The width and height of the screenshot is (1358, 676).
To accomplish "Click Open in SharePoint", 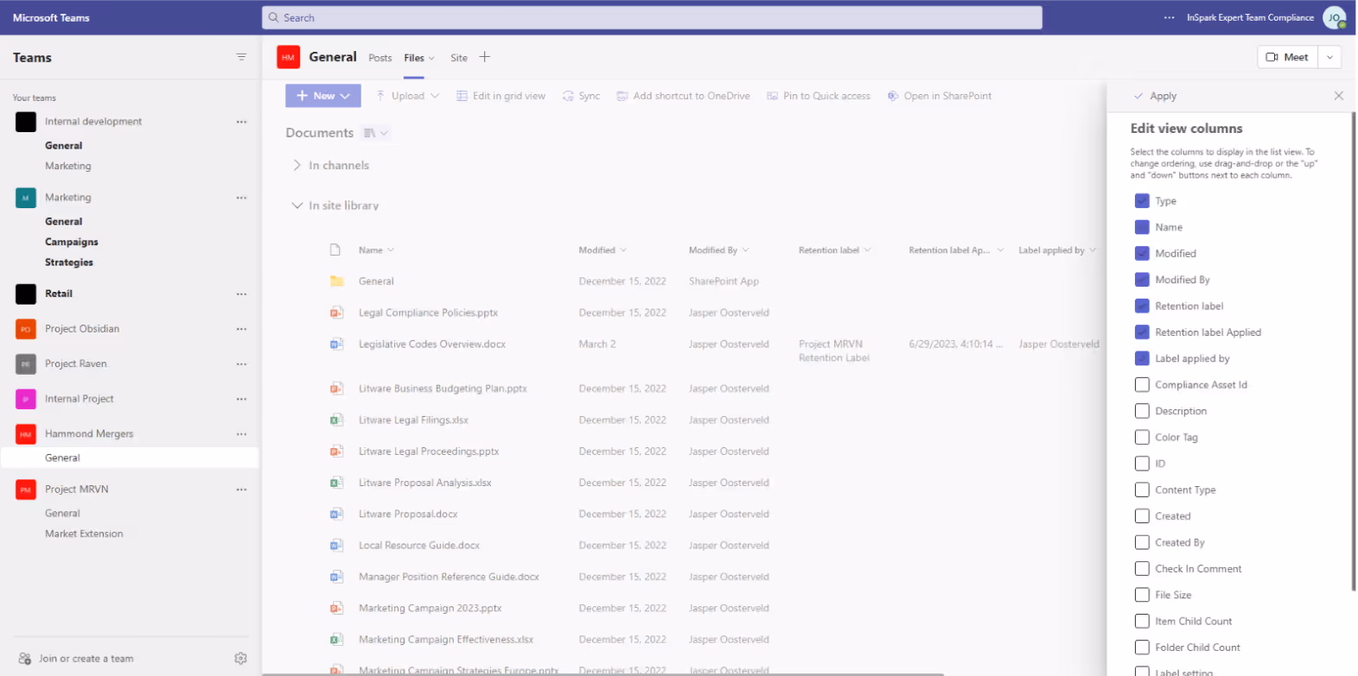I will pos(940,96).
